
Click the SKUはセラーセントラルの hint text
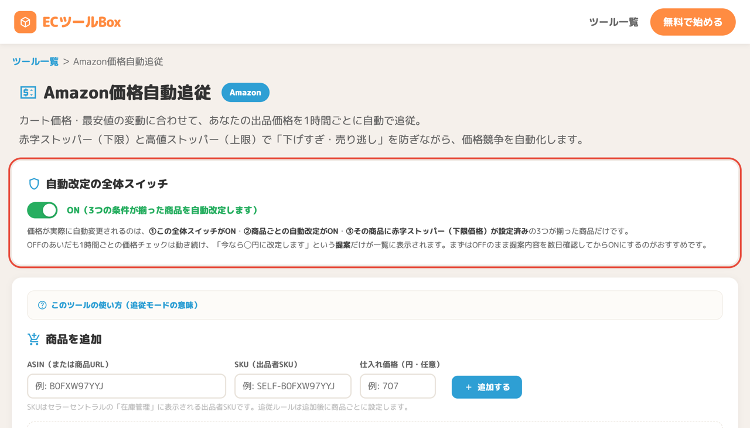point(218,407)
